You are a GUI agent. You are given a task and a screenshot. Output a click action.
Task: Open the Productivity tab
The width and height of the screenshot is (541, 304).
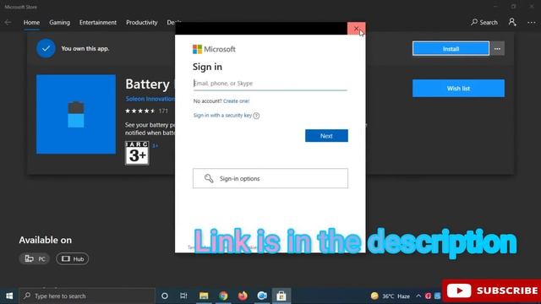click(x=142, y=23)
